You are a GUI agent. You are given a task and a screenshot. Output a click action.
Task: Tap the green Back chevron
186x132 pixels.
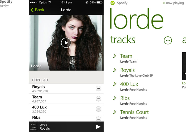coord(32,10)
